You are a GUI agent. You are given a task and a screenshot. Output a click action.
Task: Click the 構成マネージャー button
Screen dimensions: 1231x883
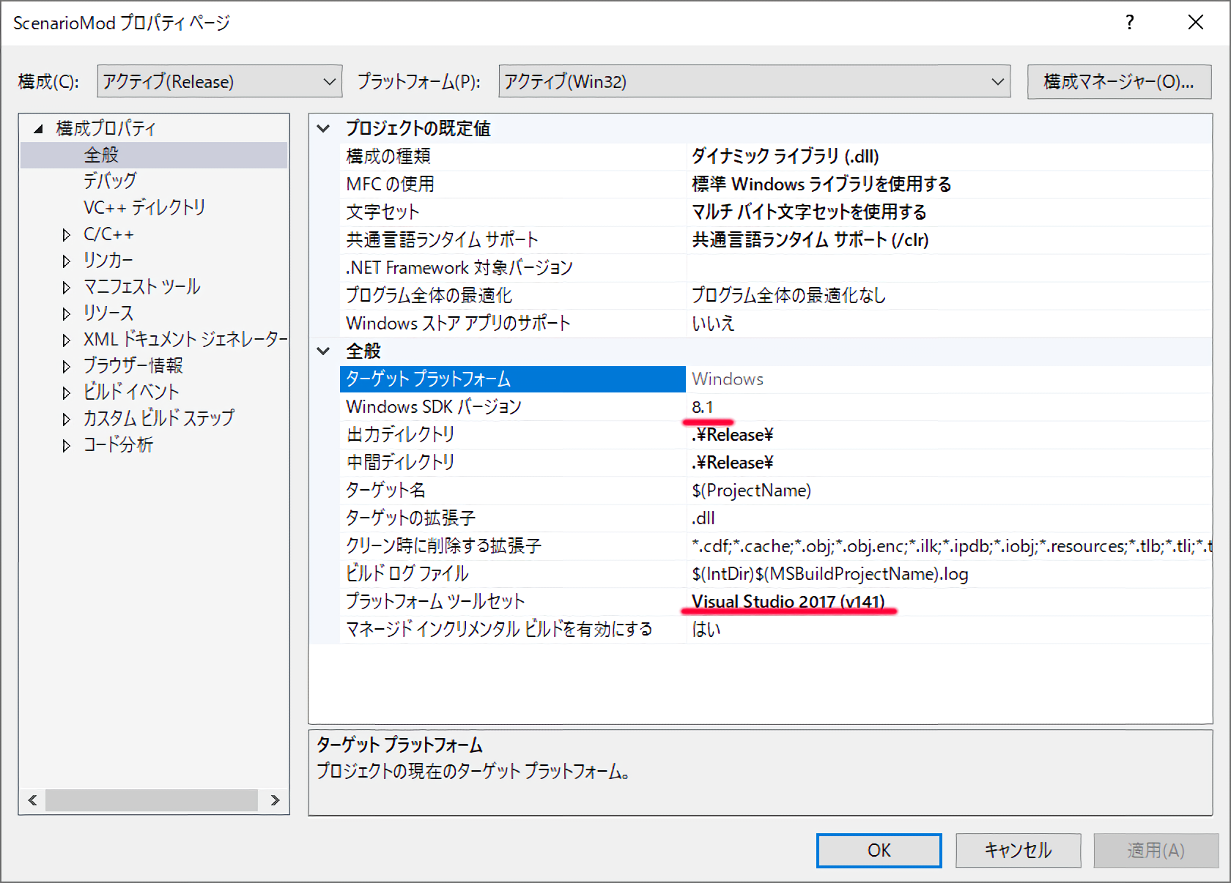[1118, 81]
